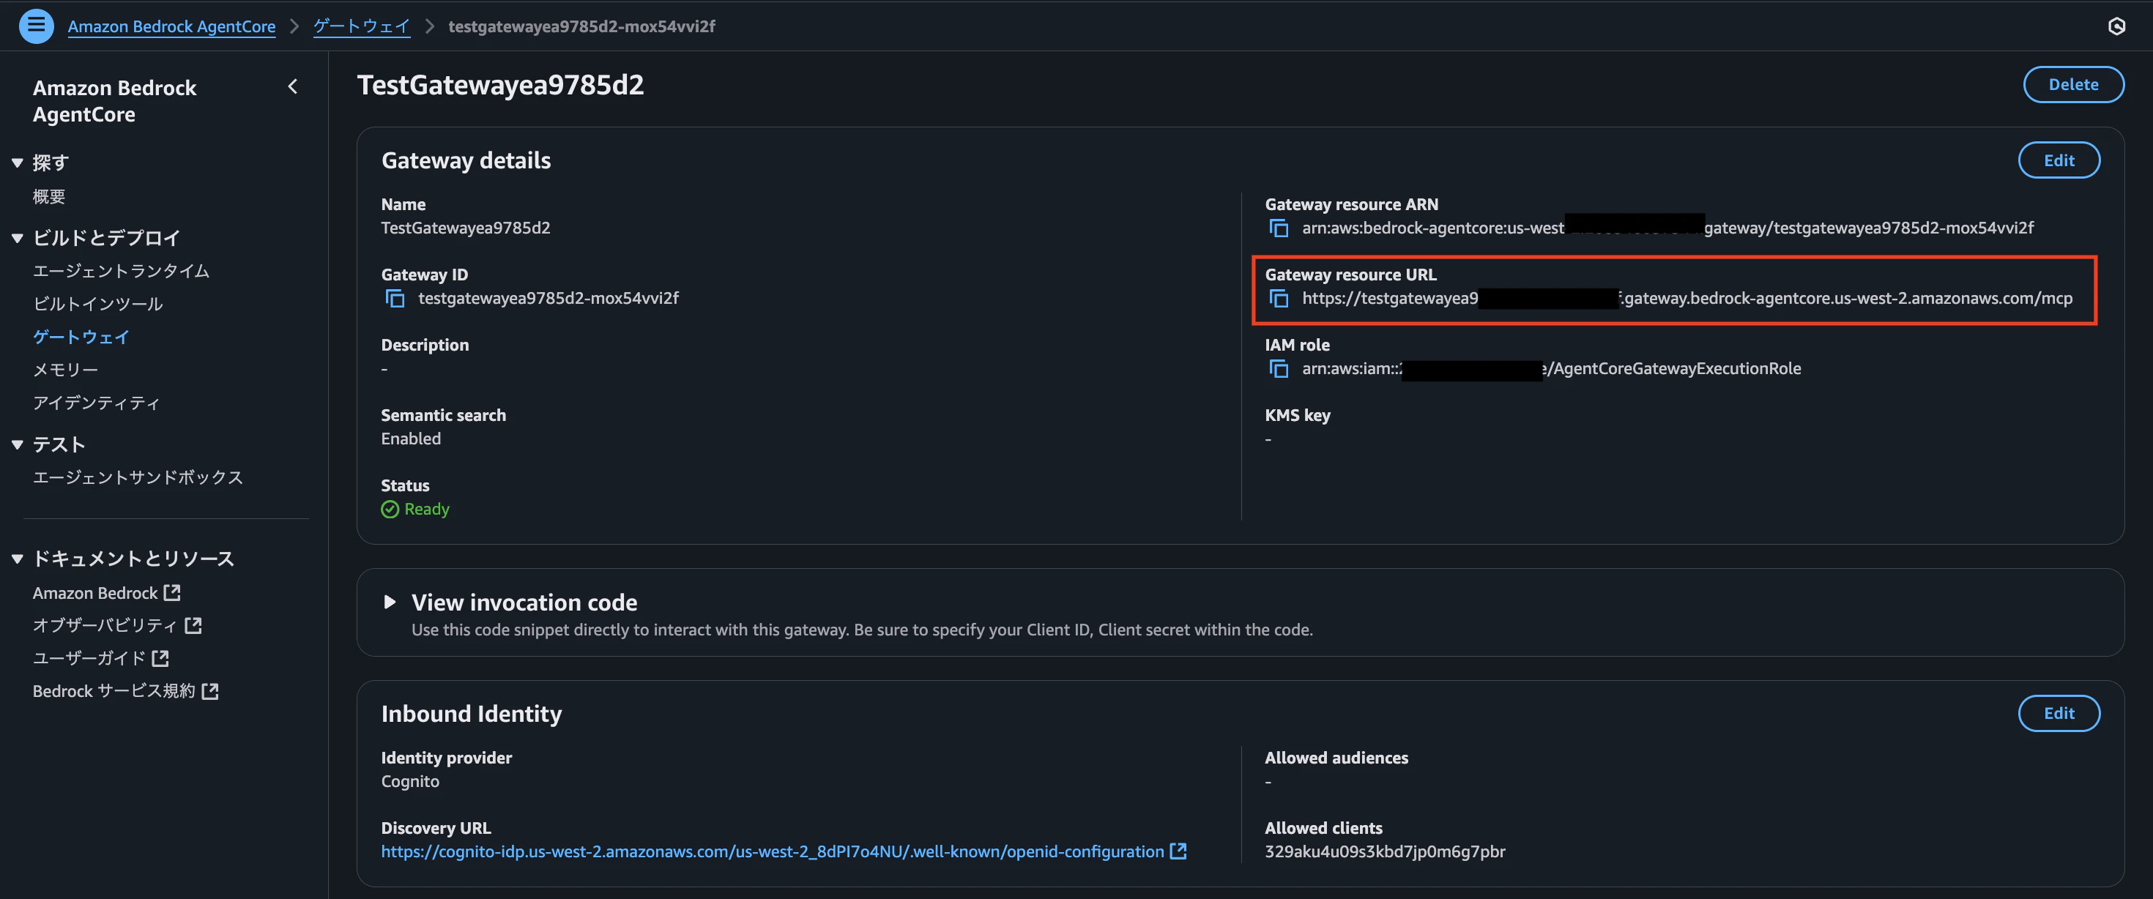Copy the IAM role ARN
This screenshot has height=899, width=2153.
tap(1278, 368)
